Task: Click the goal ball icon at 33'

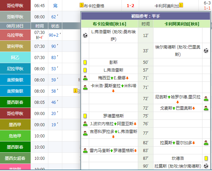Action: pos(206,51)
